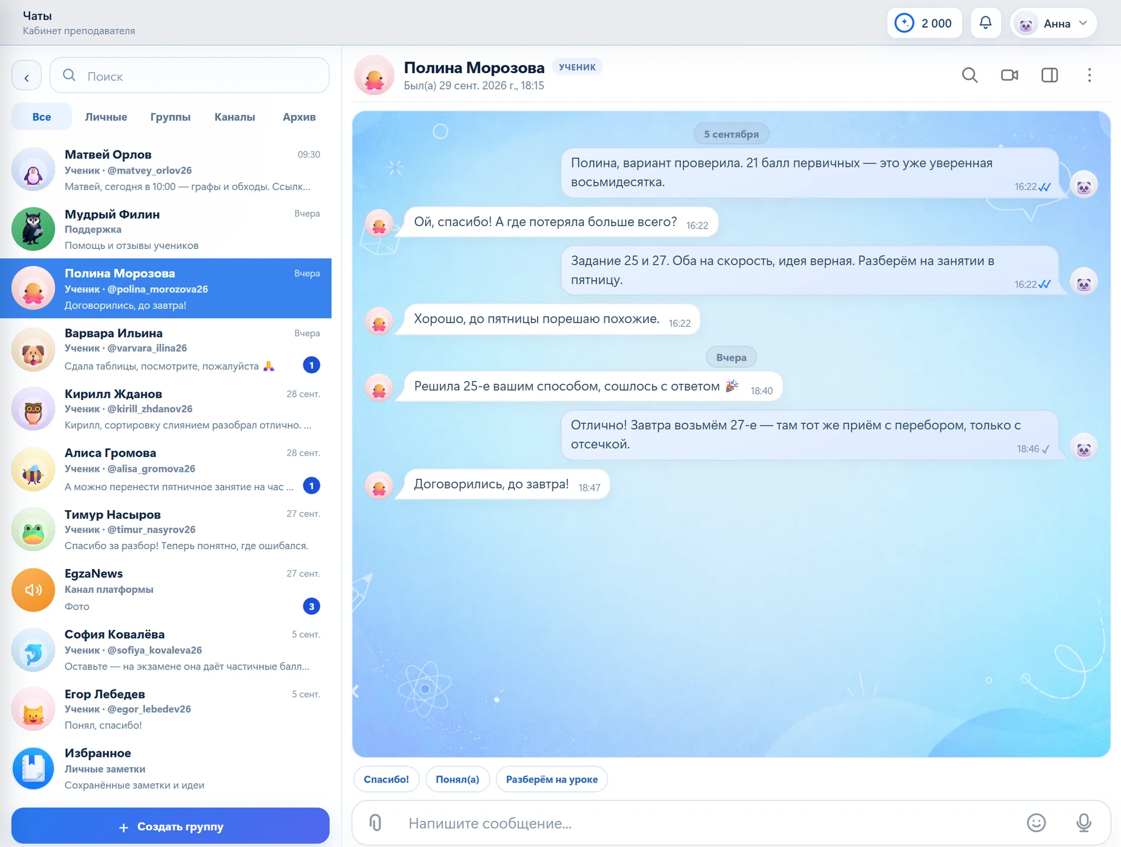Switch to the Группы tab
The image size is (1121, 847).
[x=171, y=117]
